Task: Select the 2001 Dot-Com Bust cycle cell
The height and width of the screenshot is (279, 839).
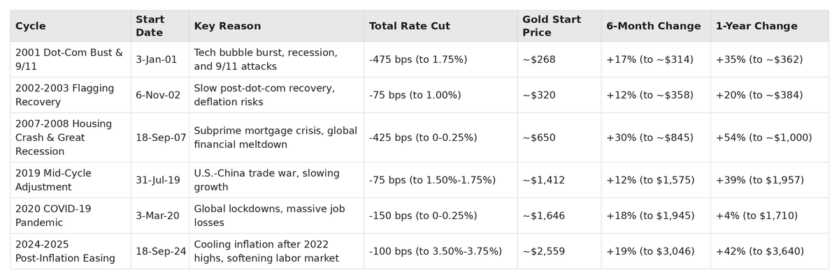Action: 69,59
